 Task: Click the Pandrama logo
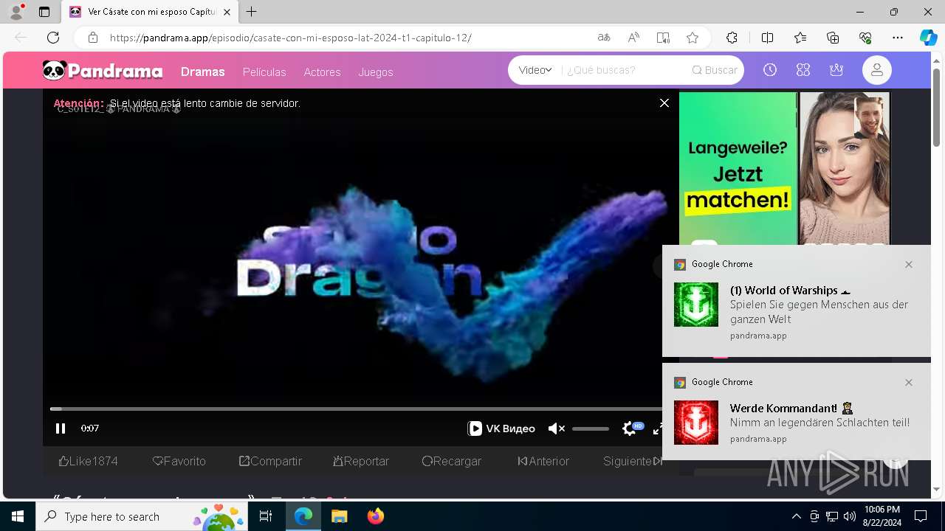pyautogui.click(x=103, y=71)
